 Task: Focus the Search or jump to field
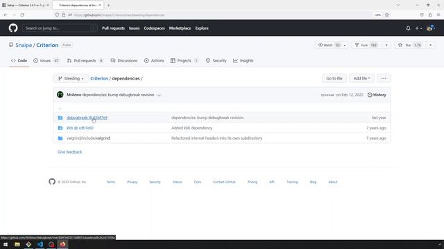pos(60,28)
